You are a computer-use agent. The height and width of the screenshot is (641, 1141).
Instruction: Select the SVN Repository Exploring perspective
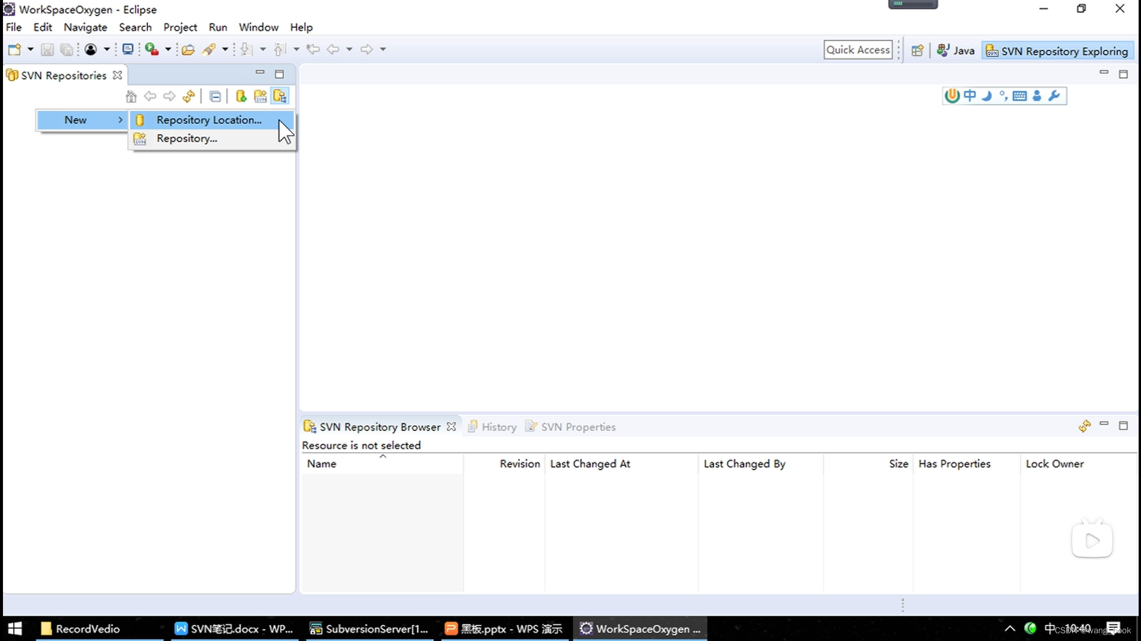pyautogui.click(x=1057, y=51)
